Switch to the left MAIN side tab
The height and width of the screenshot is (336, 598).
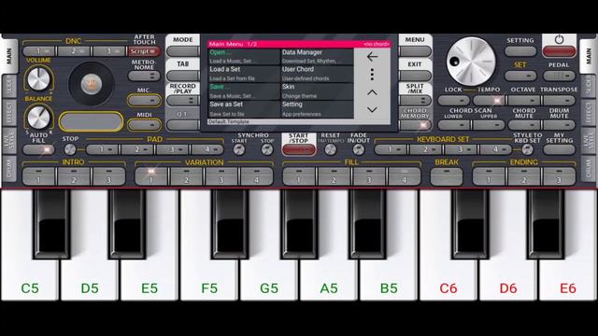coord(9,56)
